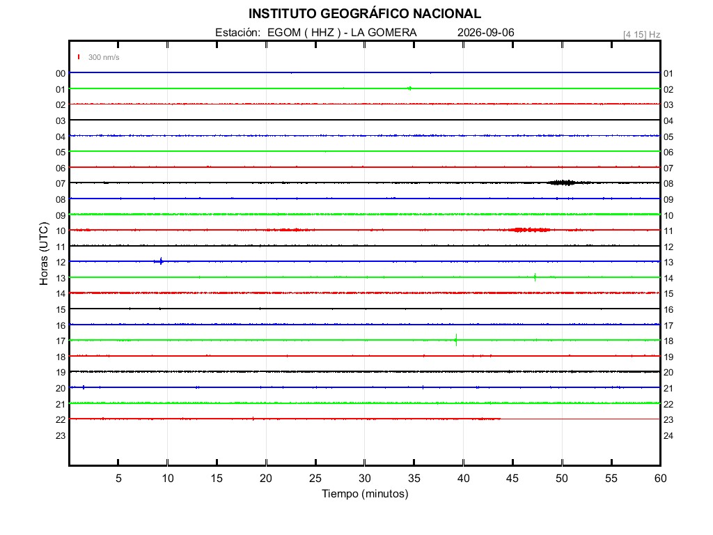
Task: Click the Horas (UTC) axis label
Action: 44,254
